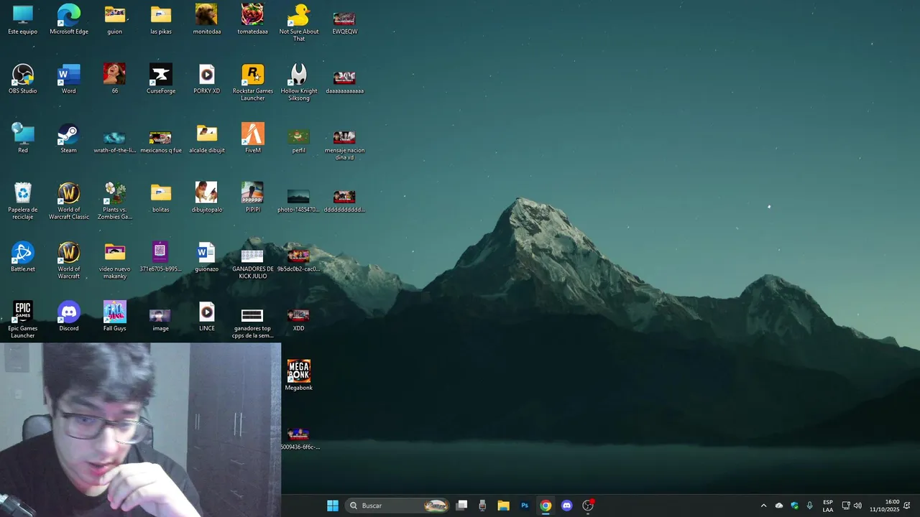Select the LINCE media file

(207, 316)
